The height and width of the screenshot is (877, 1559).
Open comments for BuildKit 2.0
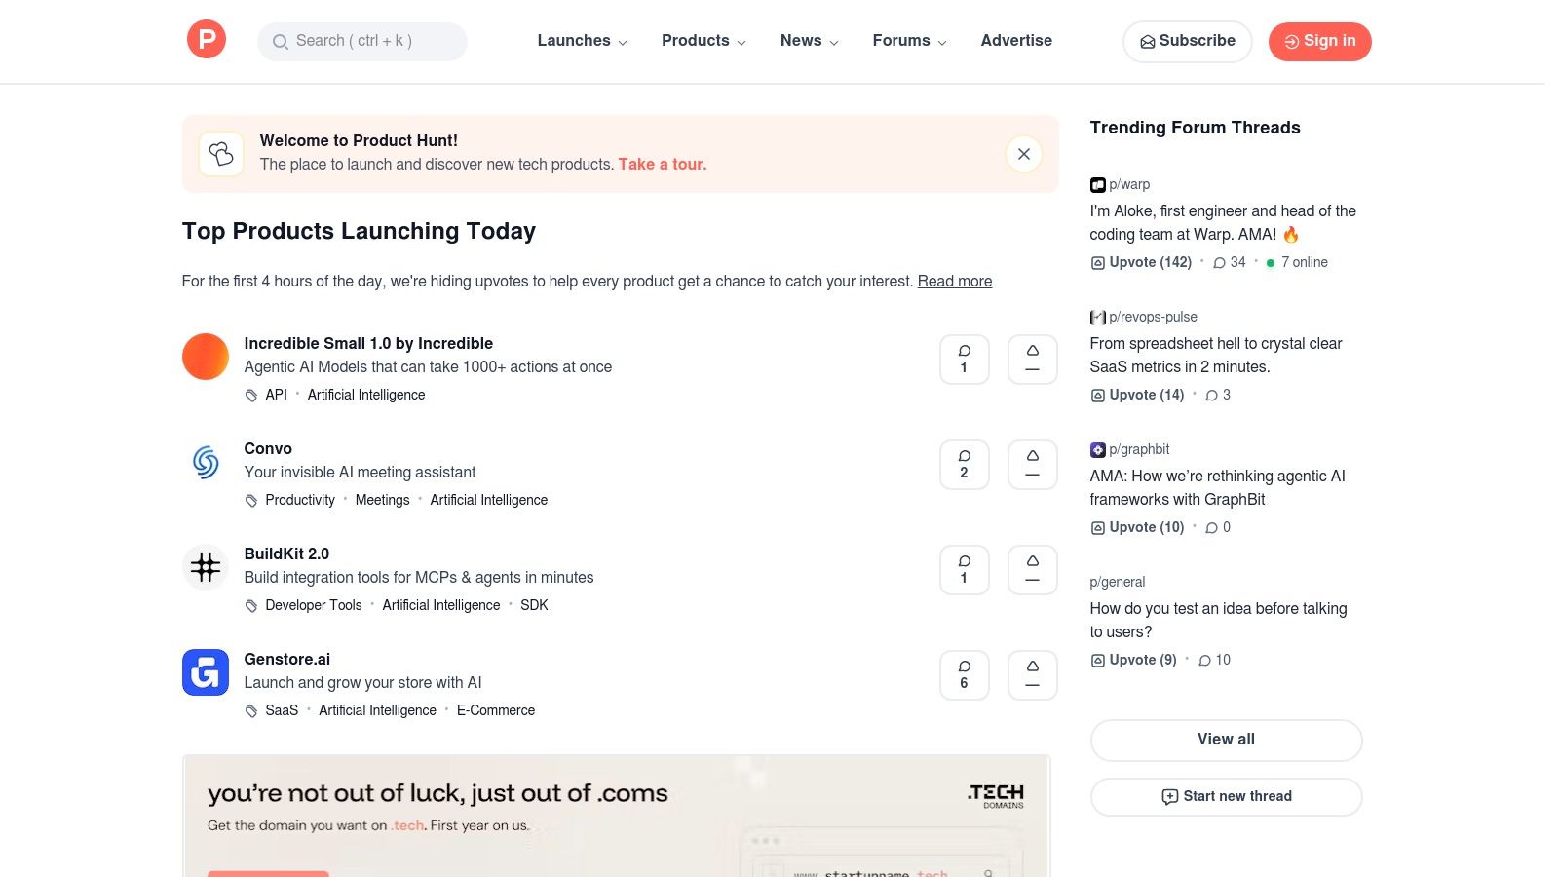coord(965,570)
